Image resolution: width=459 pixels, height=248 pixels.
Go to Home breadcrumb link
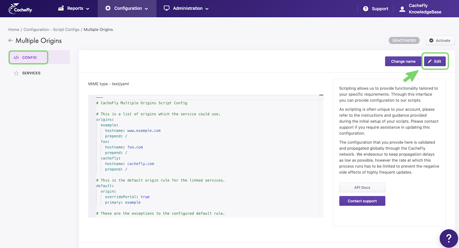pyautogui.click(x=14, y=30)
